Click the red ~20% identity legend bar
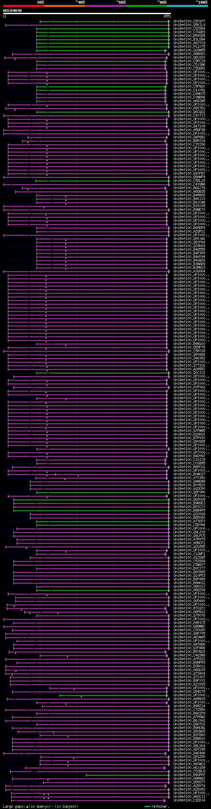 [x=23, y=6]
